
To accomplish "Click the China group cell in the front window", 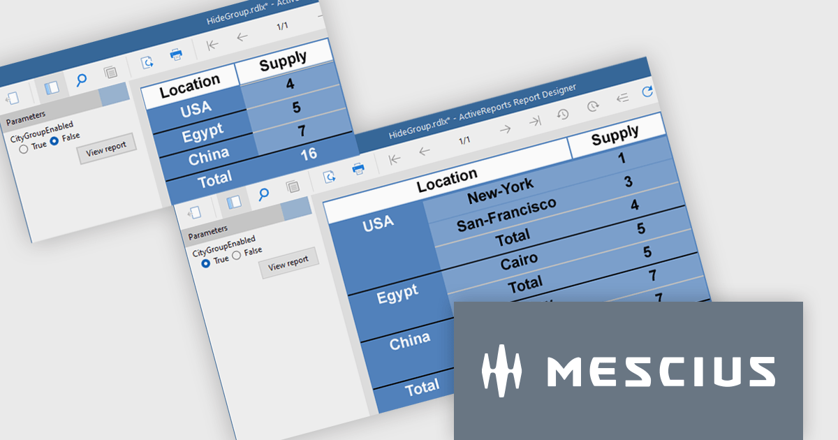I will point(409,340).
